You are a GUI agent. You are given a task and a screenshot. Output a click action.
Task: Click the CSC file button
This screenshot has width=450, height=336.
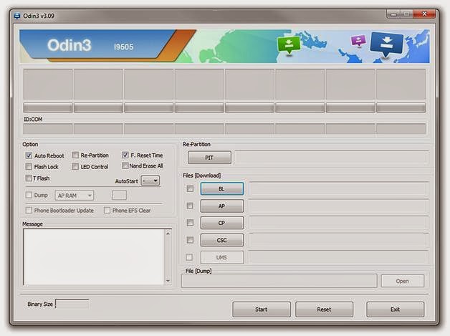(222, 240)
